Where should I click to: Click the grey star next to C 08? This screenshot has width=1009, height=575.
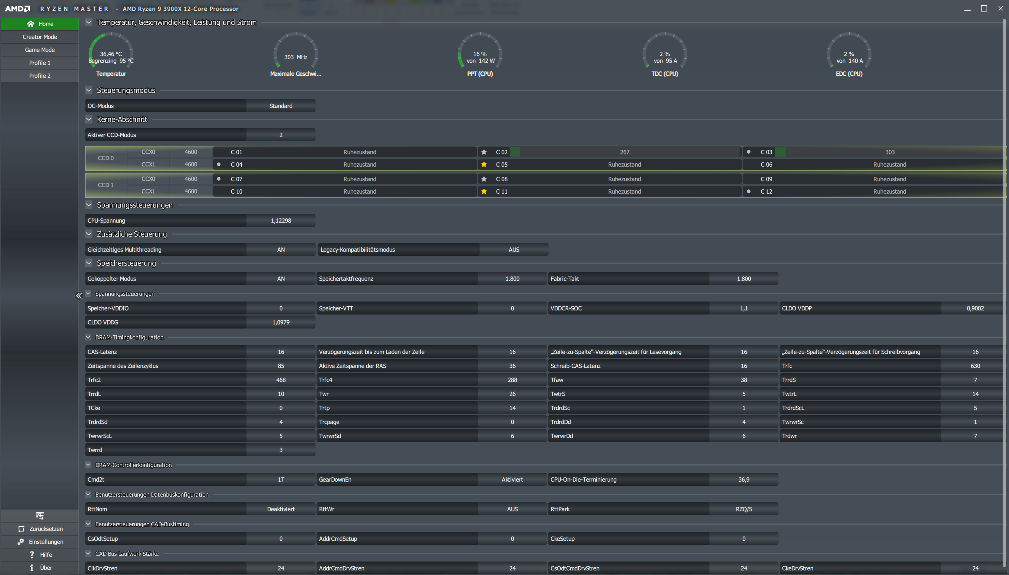[x=484, y=179]
